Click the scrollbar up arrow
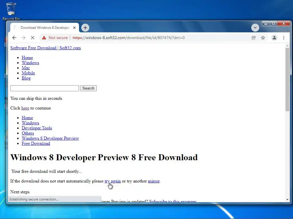The width and height of the screenshot is (293, 219). point(287,46)
